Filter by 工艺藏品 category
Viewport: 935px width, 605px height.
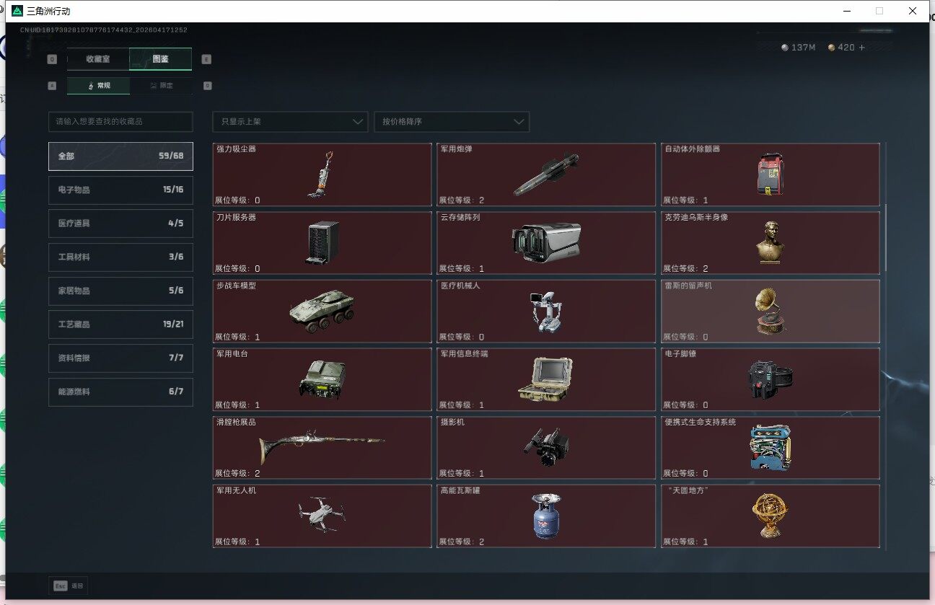120,324
